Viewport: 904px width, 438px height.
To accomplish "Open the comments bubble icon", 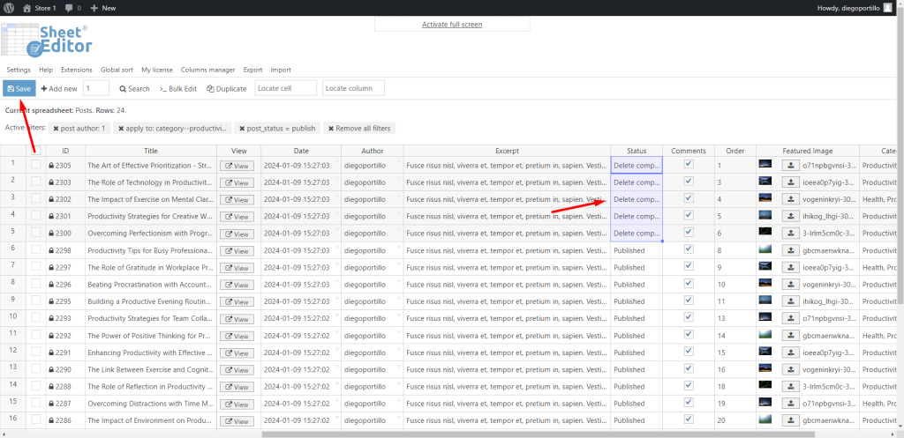I will pos(69,8).
